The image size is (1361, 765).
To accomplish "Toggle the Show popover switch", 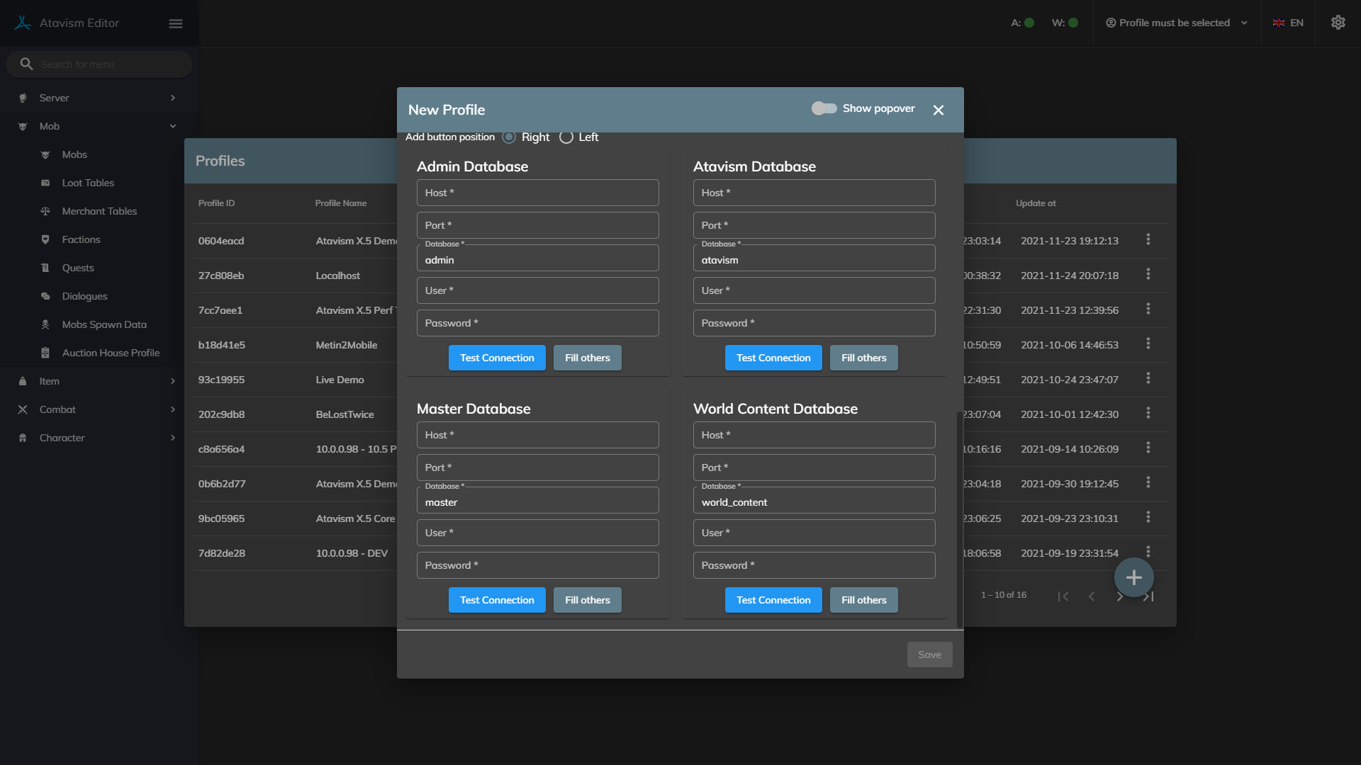I will tap(824, 108).
